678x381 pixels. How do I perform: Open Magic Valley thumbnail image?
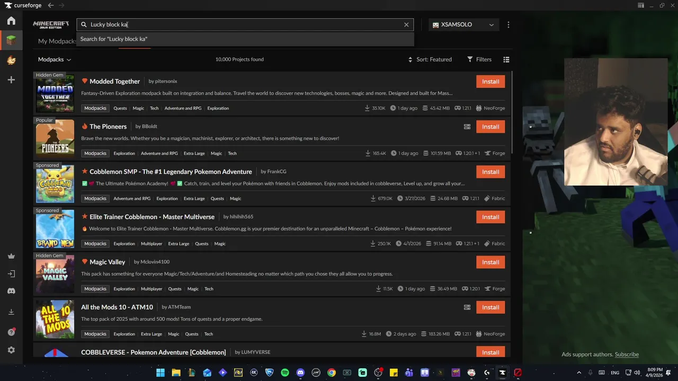(55, 273)
